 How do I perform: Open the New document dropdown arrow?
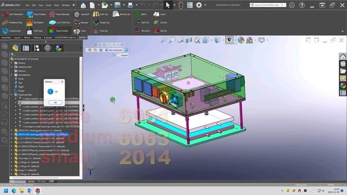(x=98, y=5)
